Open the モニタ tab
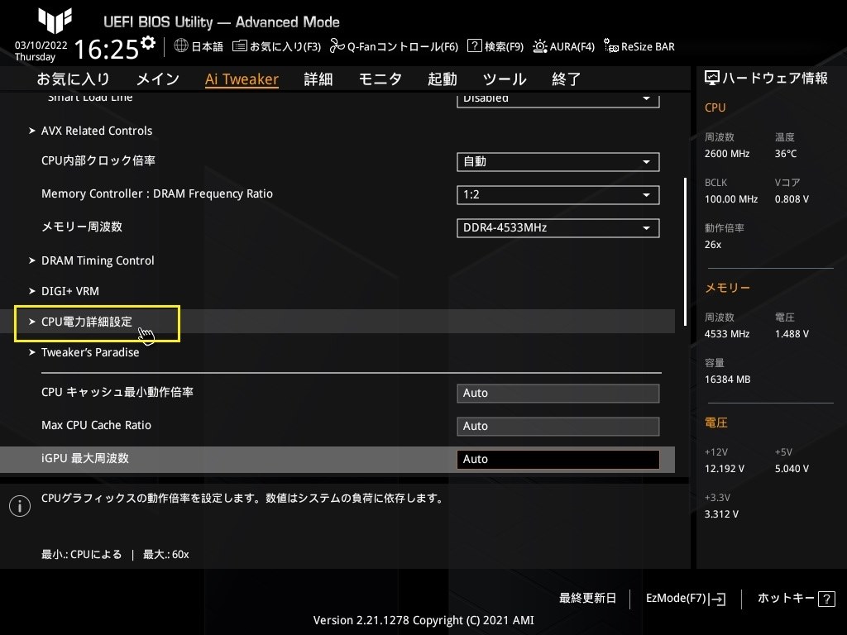 (380, 79)
